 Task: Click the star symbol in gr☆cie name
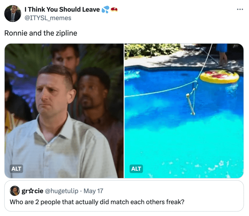coord(32,191)
